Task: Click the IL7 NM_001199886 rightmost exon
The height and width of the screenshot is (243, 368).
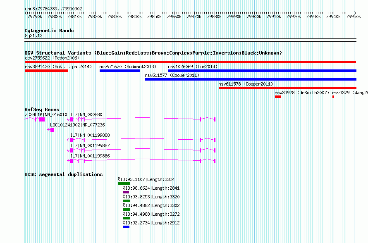Action: pyautogui.click(x=215, y=161)
